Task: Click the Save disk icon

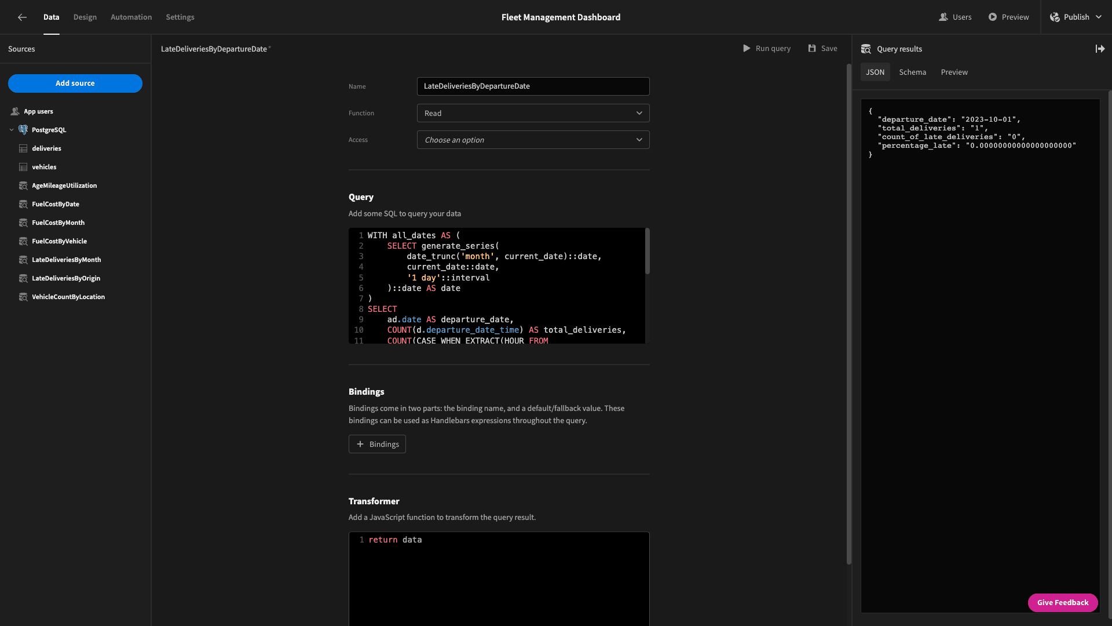Action: point(812,49)
